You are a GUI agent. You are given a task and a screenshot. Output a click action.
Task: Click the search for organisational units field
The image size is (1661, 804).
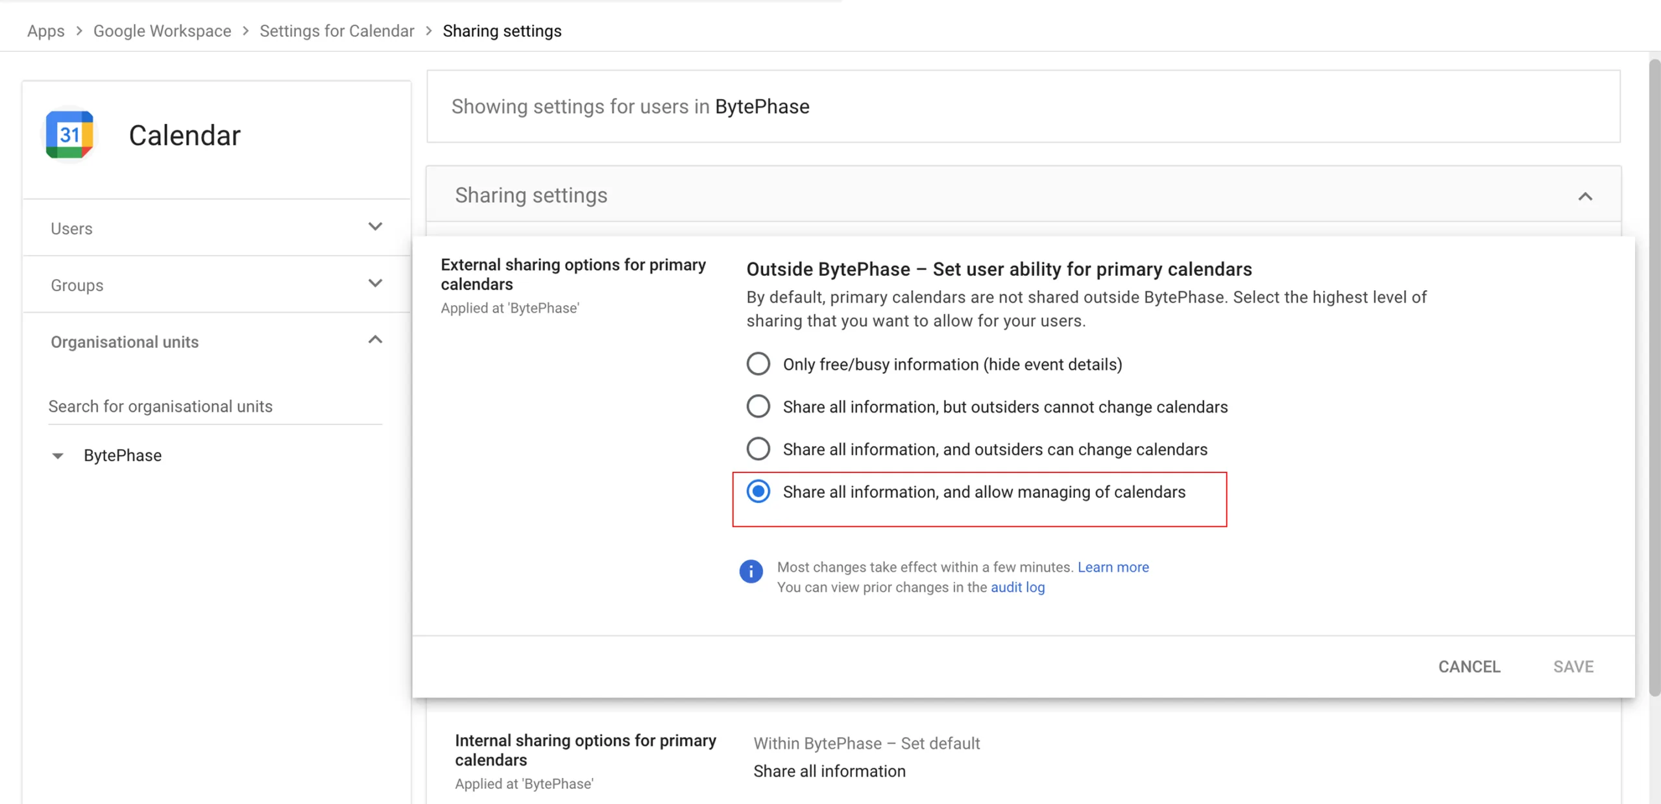(214, 406)
